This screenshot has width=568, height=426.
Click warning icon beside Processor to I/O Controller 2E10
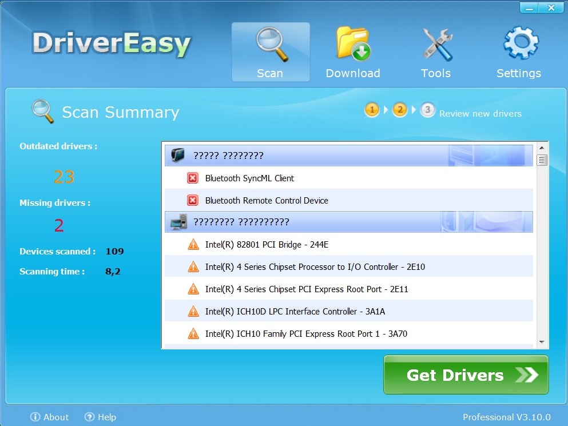193,266
